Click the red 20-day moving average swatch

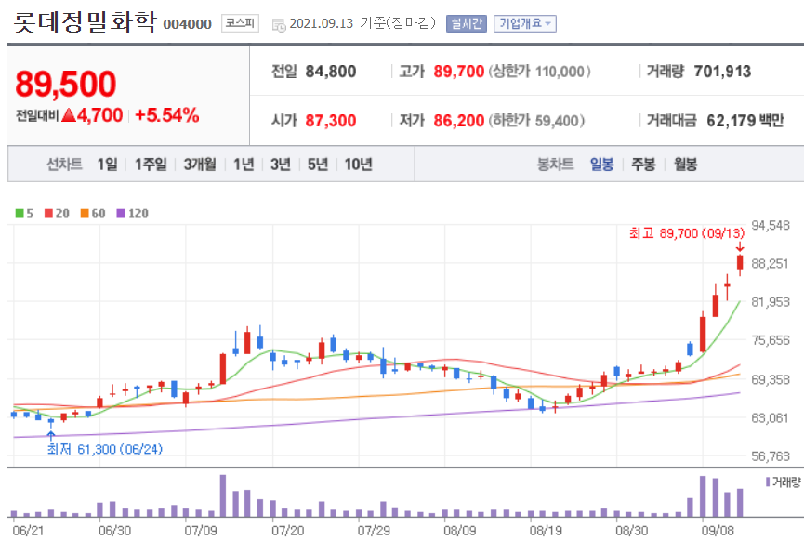48,213
